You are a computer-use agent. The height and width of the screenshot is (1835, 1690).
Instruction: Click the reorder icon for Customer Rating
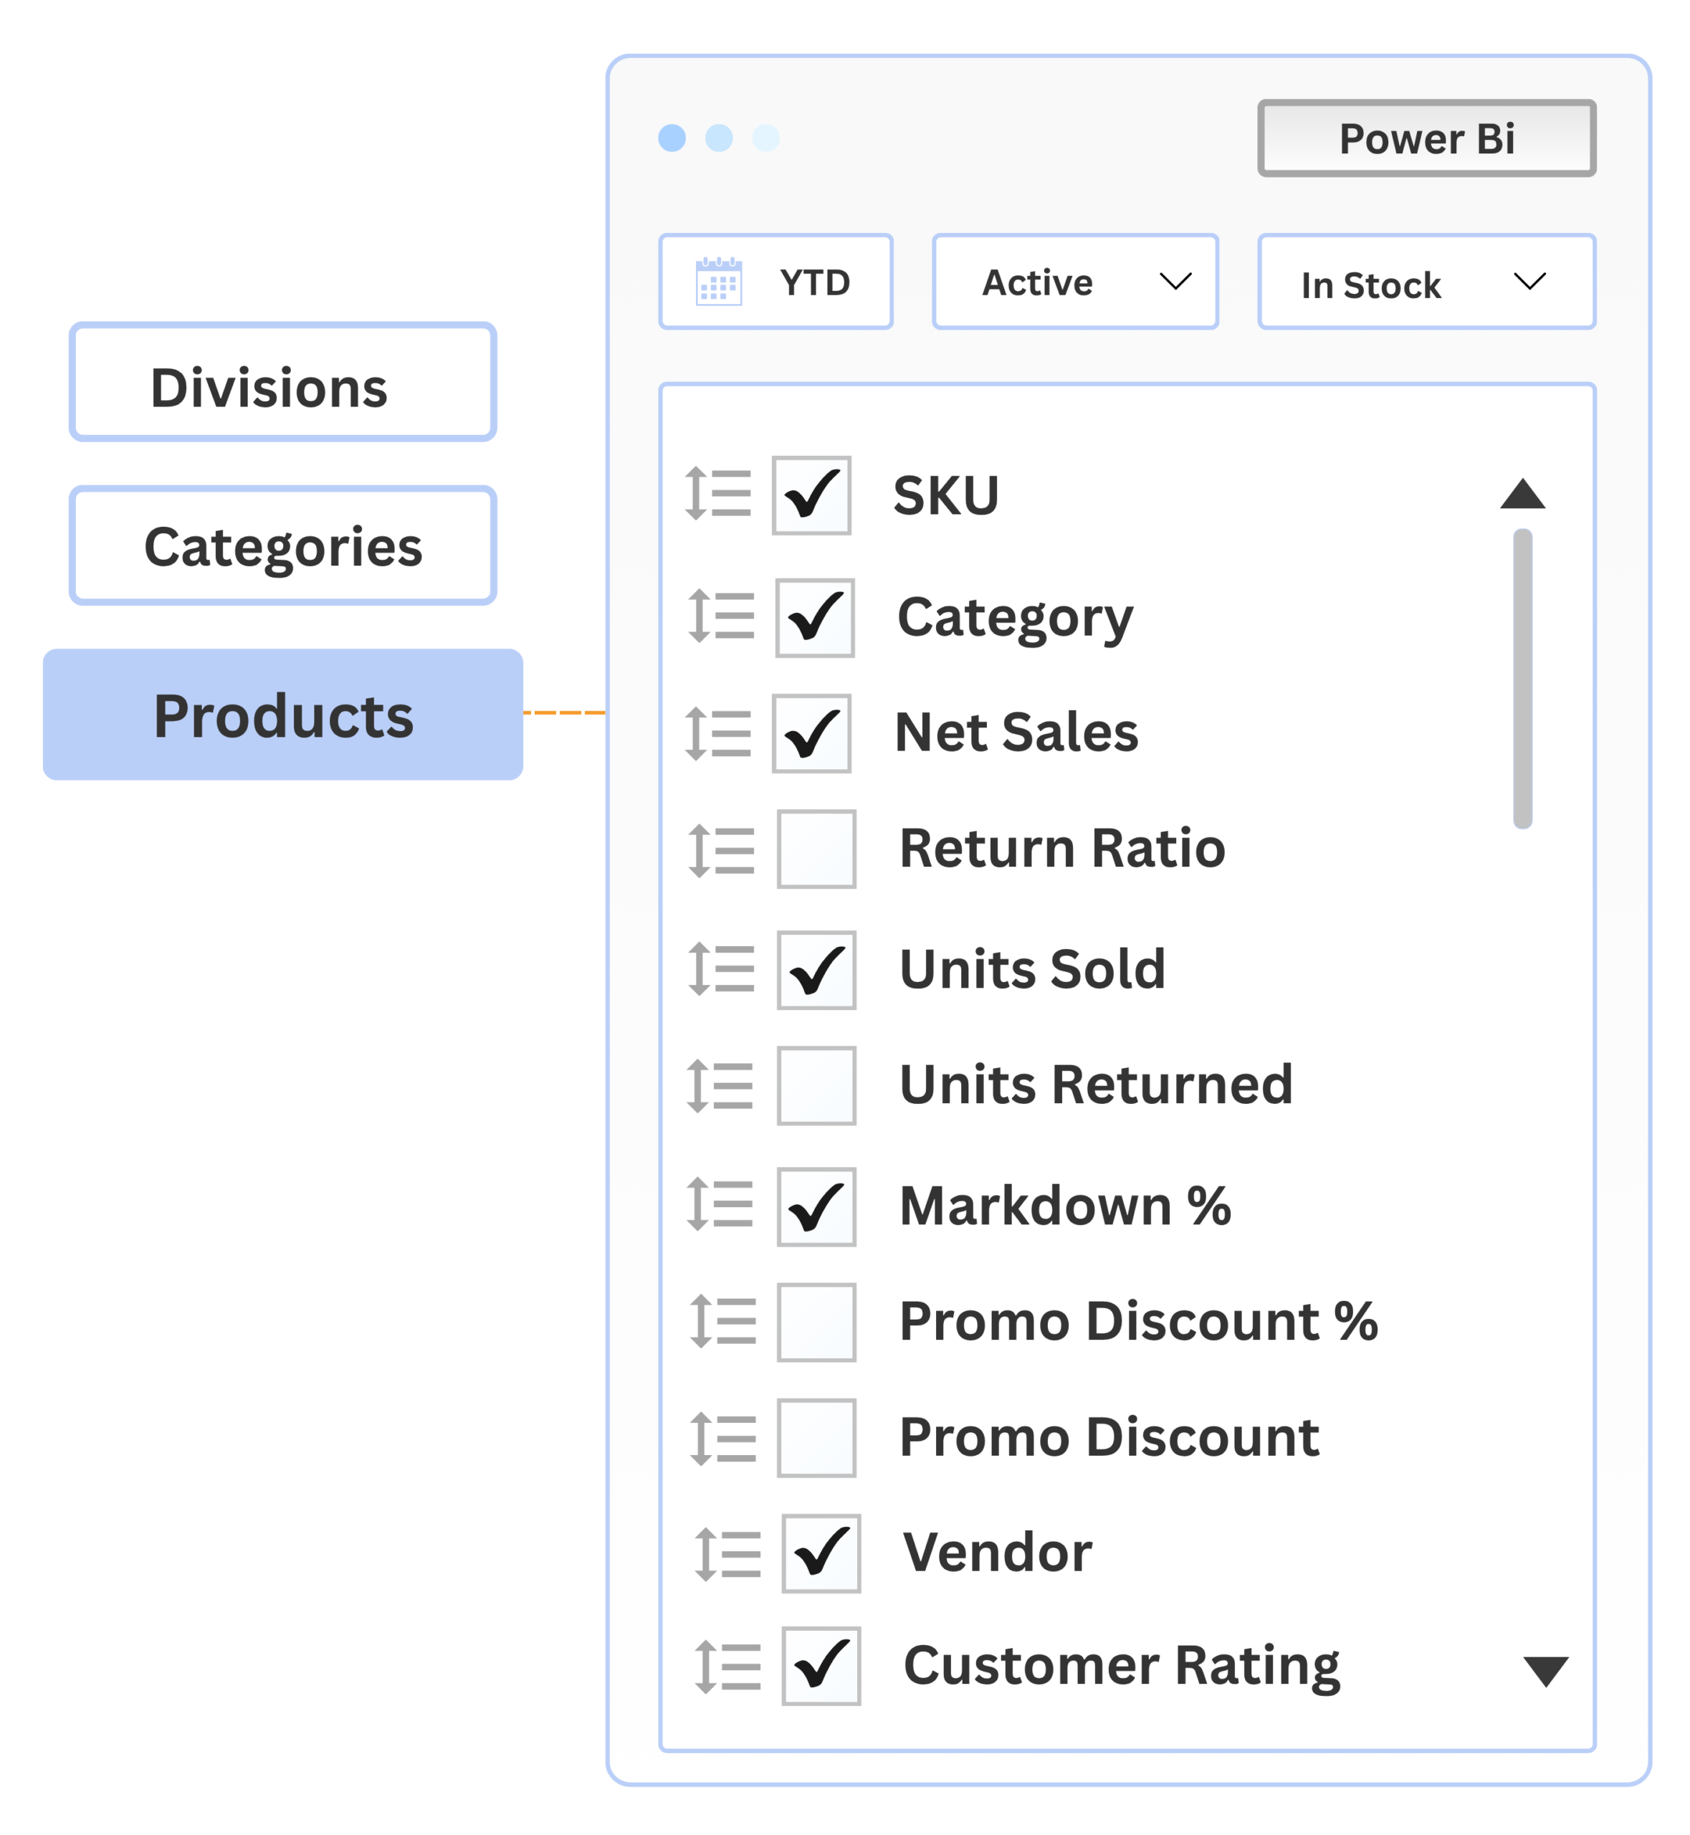[728, 1667]
